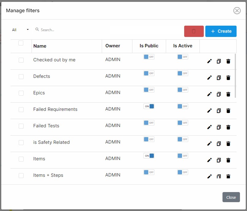
Task: Click the Close button
Action: tap(231, 197)
